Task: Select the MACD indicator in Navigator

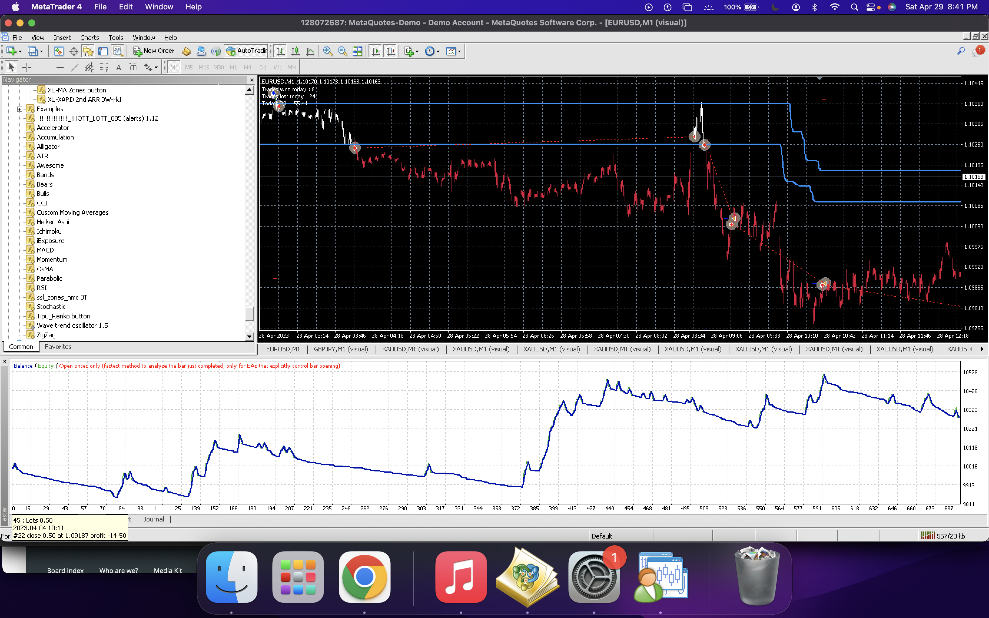Action: (45, 250)
